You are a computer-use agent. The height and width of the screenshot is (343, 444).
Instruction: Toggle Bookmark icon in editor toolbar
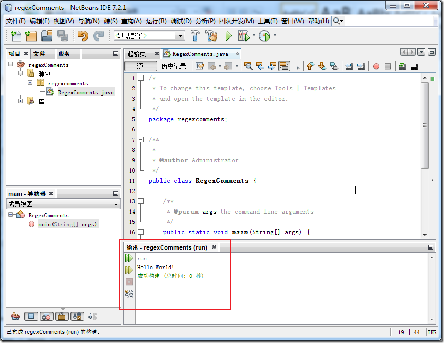[x=334, y=66]
